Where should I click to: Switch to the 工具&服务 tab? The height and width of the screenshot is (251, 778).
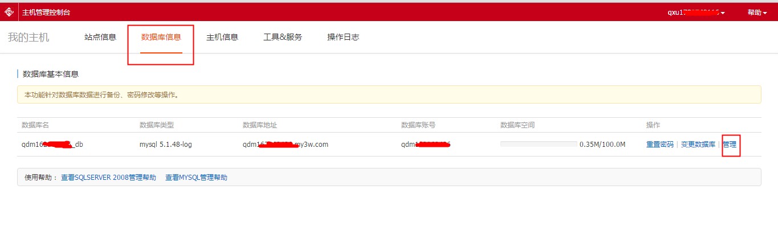point(283,38)
